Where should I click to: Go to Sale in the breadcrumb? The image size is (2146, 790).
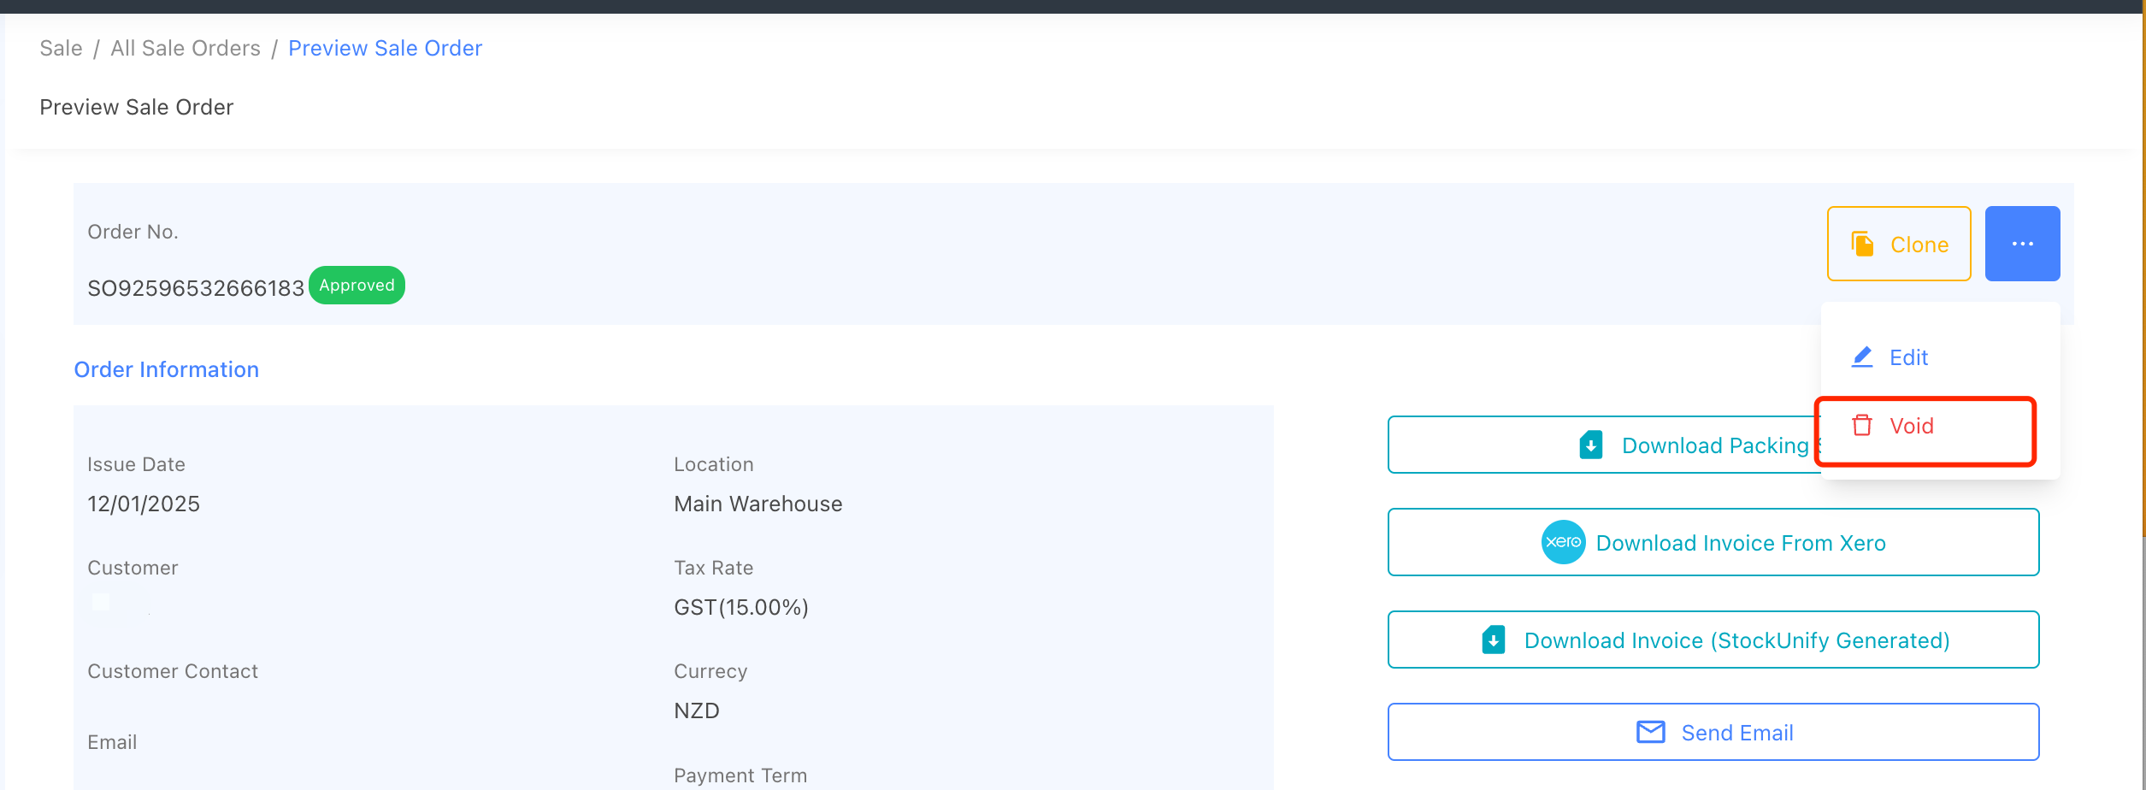61,49
